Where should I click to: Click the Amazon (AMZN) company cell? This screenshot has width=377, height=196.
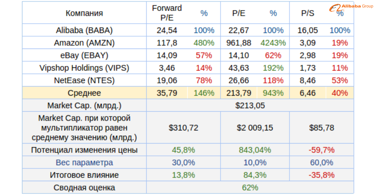pyautogui.click(x=84, y=43)
